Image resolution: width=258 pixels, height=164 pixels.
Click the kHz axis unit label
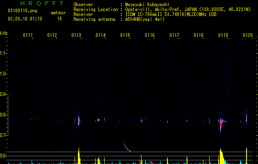[x=4, y=33]
